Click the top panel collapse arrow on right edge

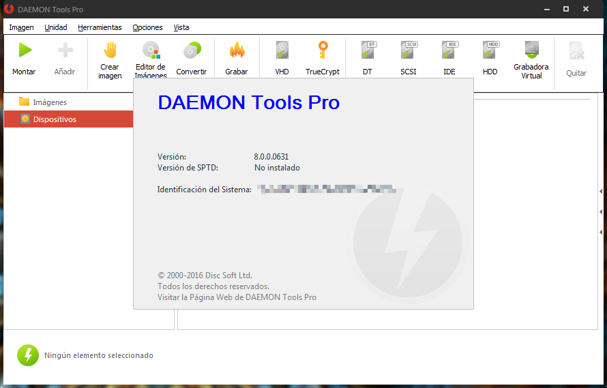click(x=601, y=192)
